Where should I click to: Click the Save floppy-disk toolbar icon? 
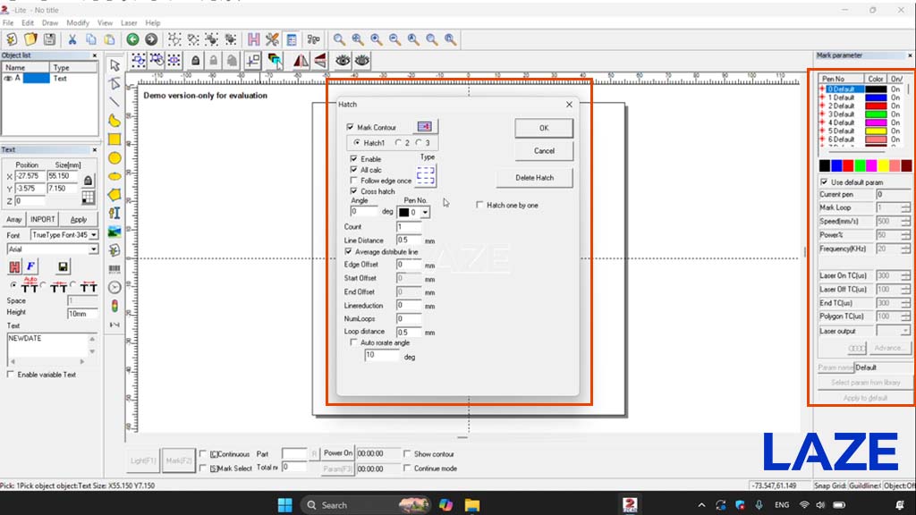tap(50, 39)
